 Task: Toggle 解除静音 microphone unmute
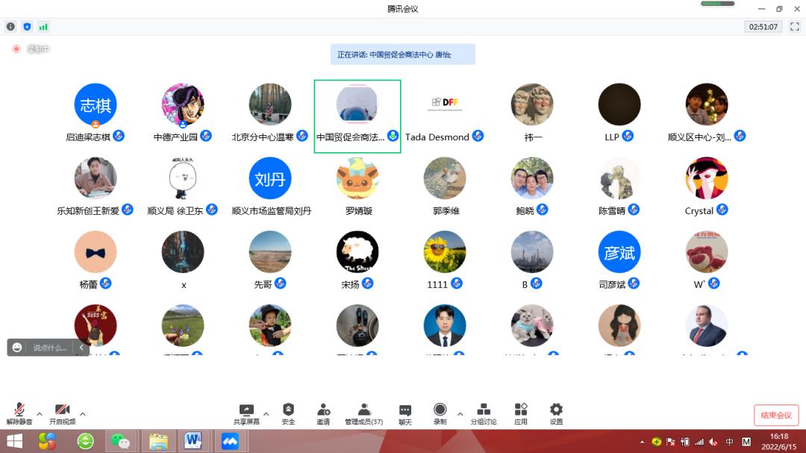[19, 414]
